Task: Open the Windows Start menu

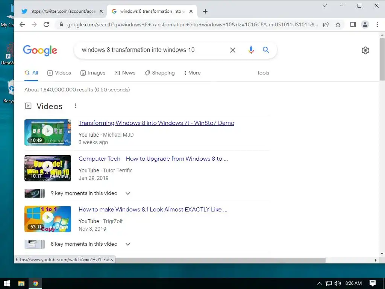Action: [7, 283]
